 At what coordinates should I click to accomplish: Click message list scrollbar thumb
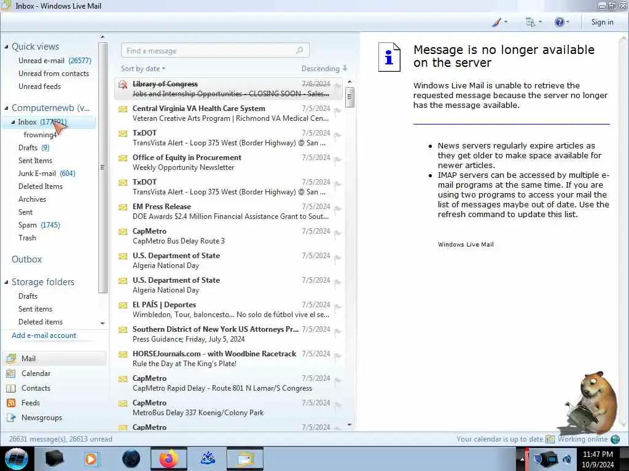point(350,96)
